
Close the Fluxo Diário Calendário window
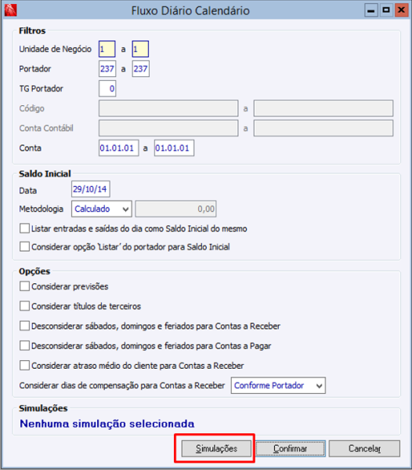pos(401,10)
